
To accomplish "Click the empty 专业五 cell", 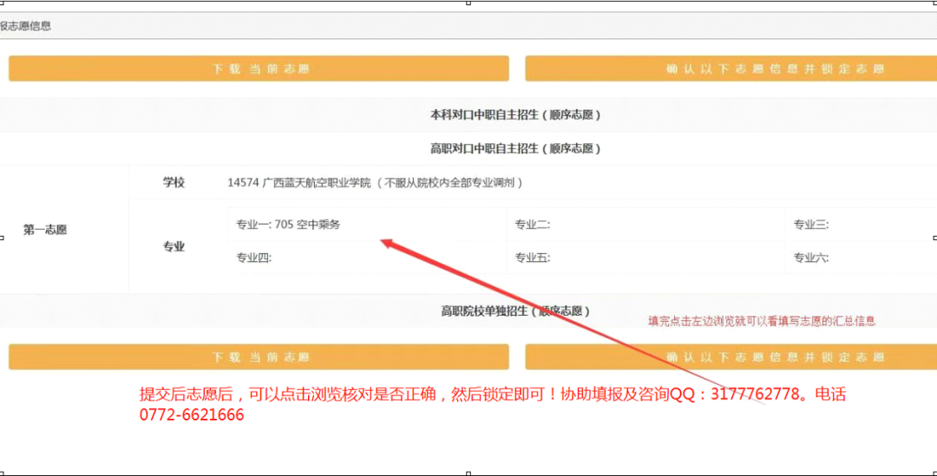I will pyautogui.click(x=642, y=258).
